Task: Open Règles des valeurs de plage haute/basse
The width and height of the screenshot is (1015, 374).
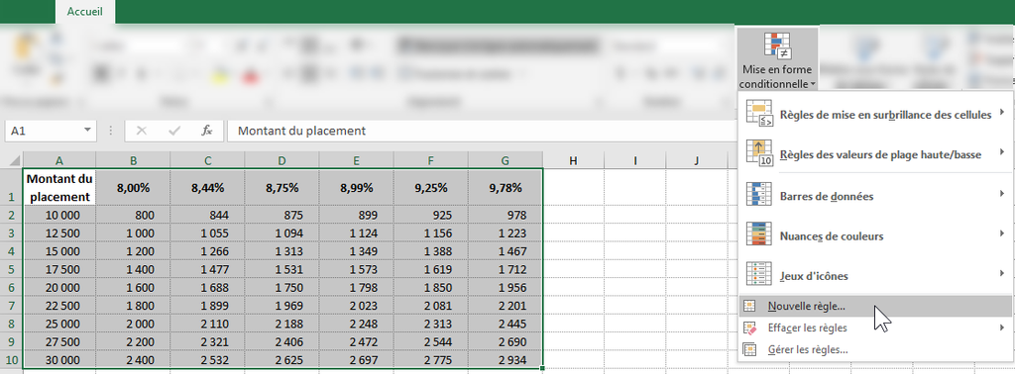Action: point(875,153)
